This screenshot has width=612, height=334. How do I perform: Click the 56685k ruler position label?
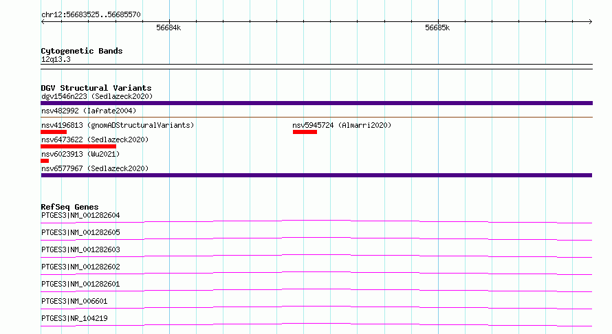coord(437,27)
